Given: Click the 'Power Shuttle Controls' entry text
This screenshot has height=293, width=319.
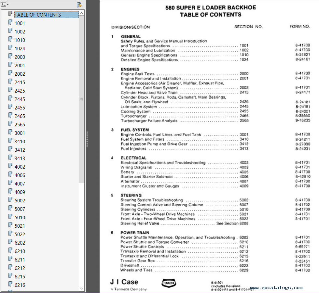Looking at the screenshot, I should [x=142, y=247].
